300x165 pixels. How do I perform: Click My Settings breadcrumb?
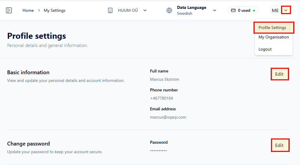pos(55,10)
